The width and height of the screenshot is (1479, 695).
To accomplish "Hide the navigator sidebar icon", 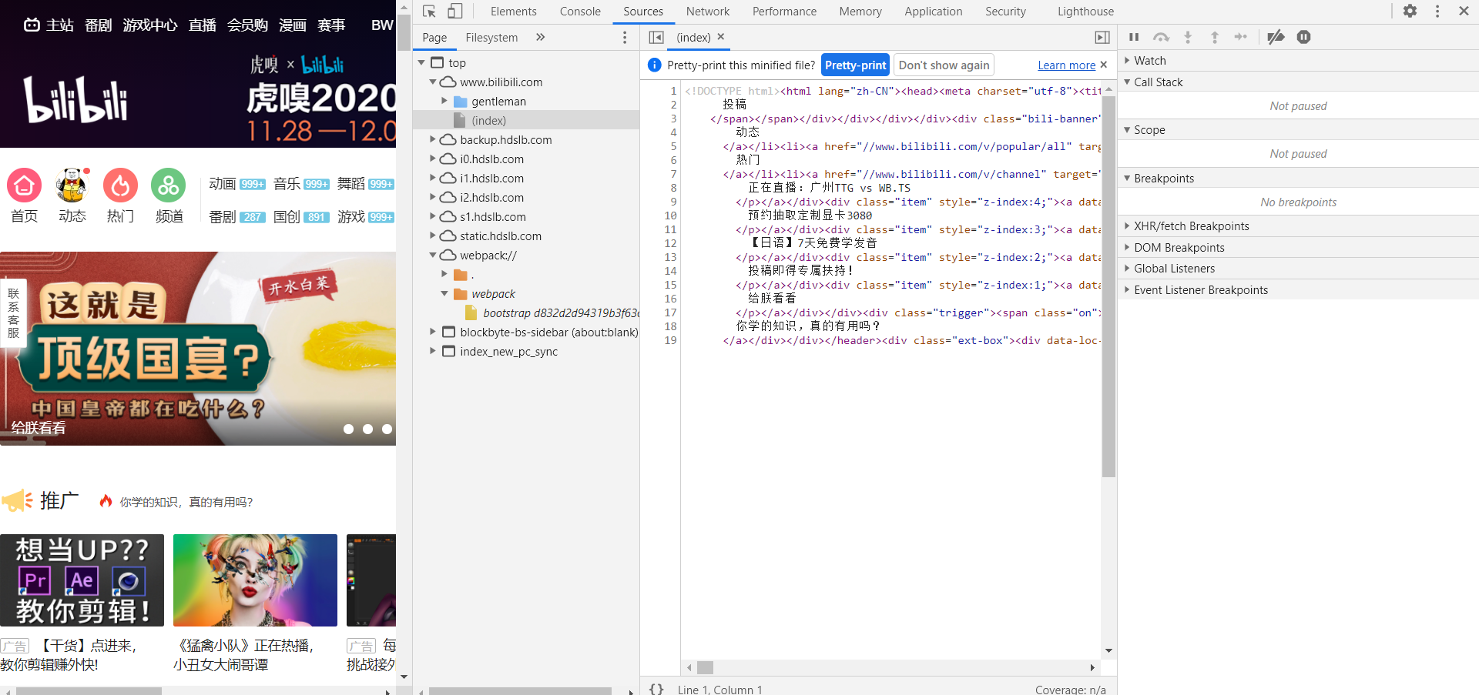I will click(x=656, y=37).
